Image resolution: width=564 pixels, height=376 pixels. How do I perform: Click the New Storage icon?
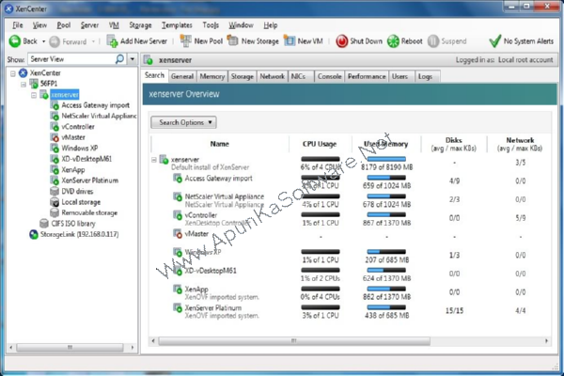click(233, 40)
